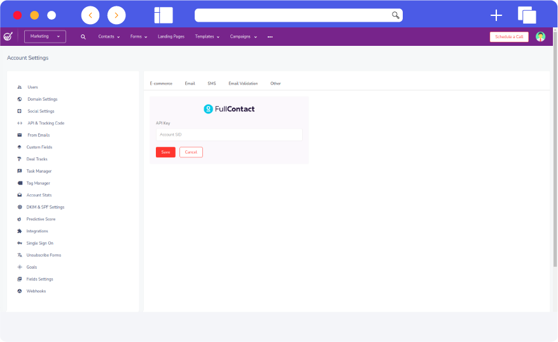The height and width of the screenshot is (342, 558).
Task: Click the red Save button
Action: [x=165, y=152]
